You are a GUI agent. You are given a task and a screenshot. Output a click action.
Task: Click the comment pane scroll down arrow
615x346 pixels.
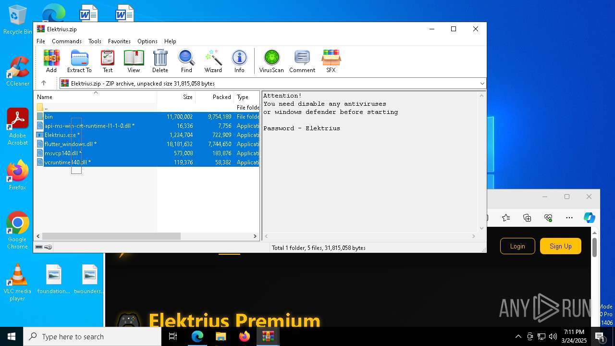(x=482, y=228)
